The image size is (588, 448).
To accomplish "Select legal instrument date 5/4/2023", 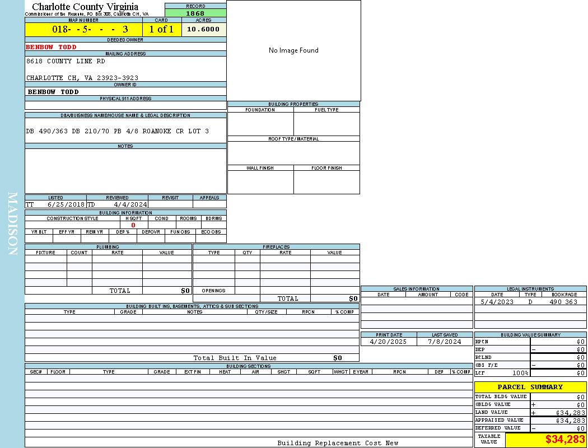I will tap(497, 302).
